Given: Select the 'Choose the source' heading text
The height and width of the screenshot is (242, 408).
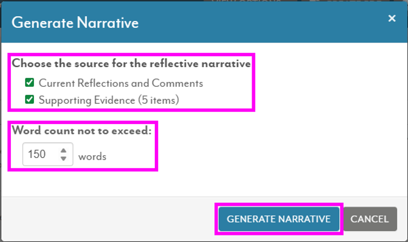Looking at the screenshot, I should [131, 64].
